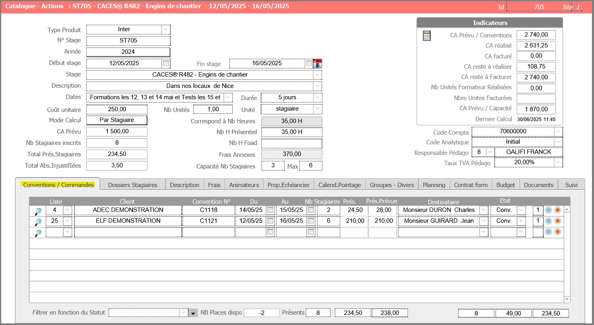Screen dimensions: 594x325
Task: Switch to the Conventions / Commandes tab
Action: pos(58,185)
